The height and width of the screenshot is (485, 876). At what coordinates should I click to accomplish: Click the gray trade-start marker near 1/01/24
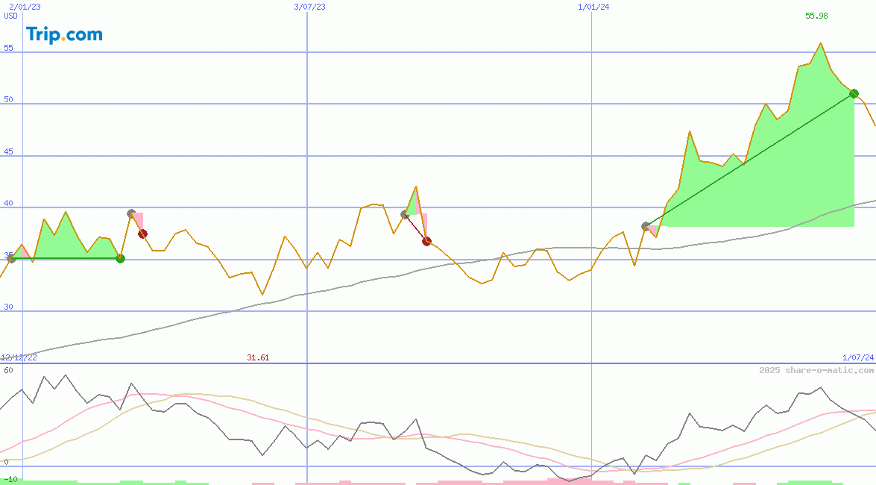tap(645, 225)
